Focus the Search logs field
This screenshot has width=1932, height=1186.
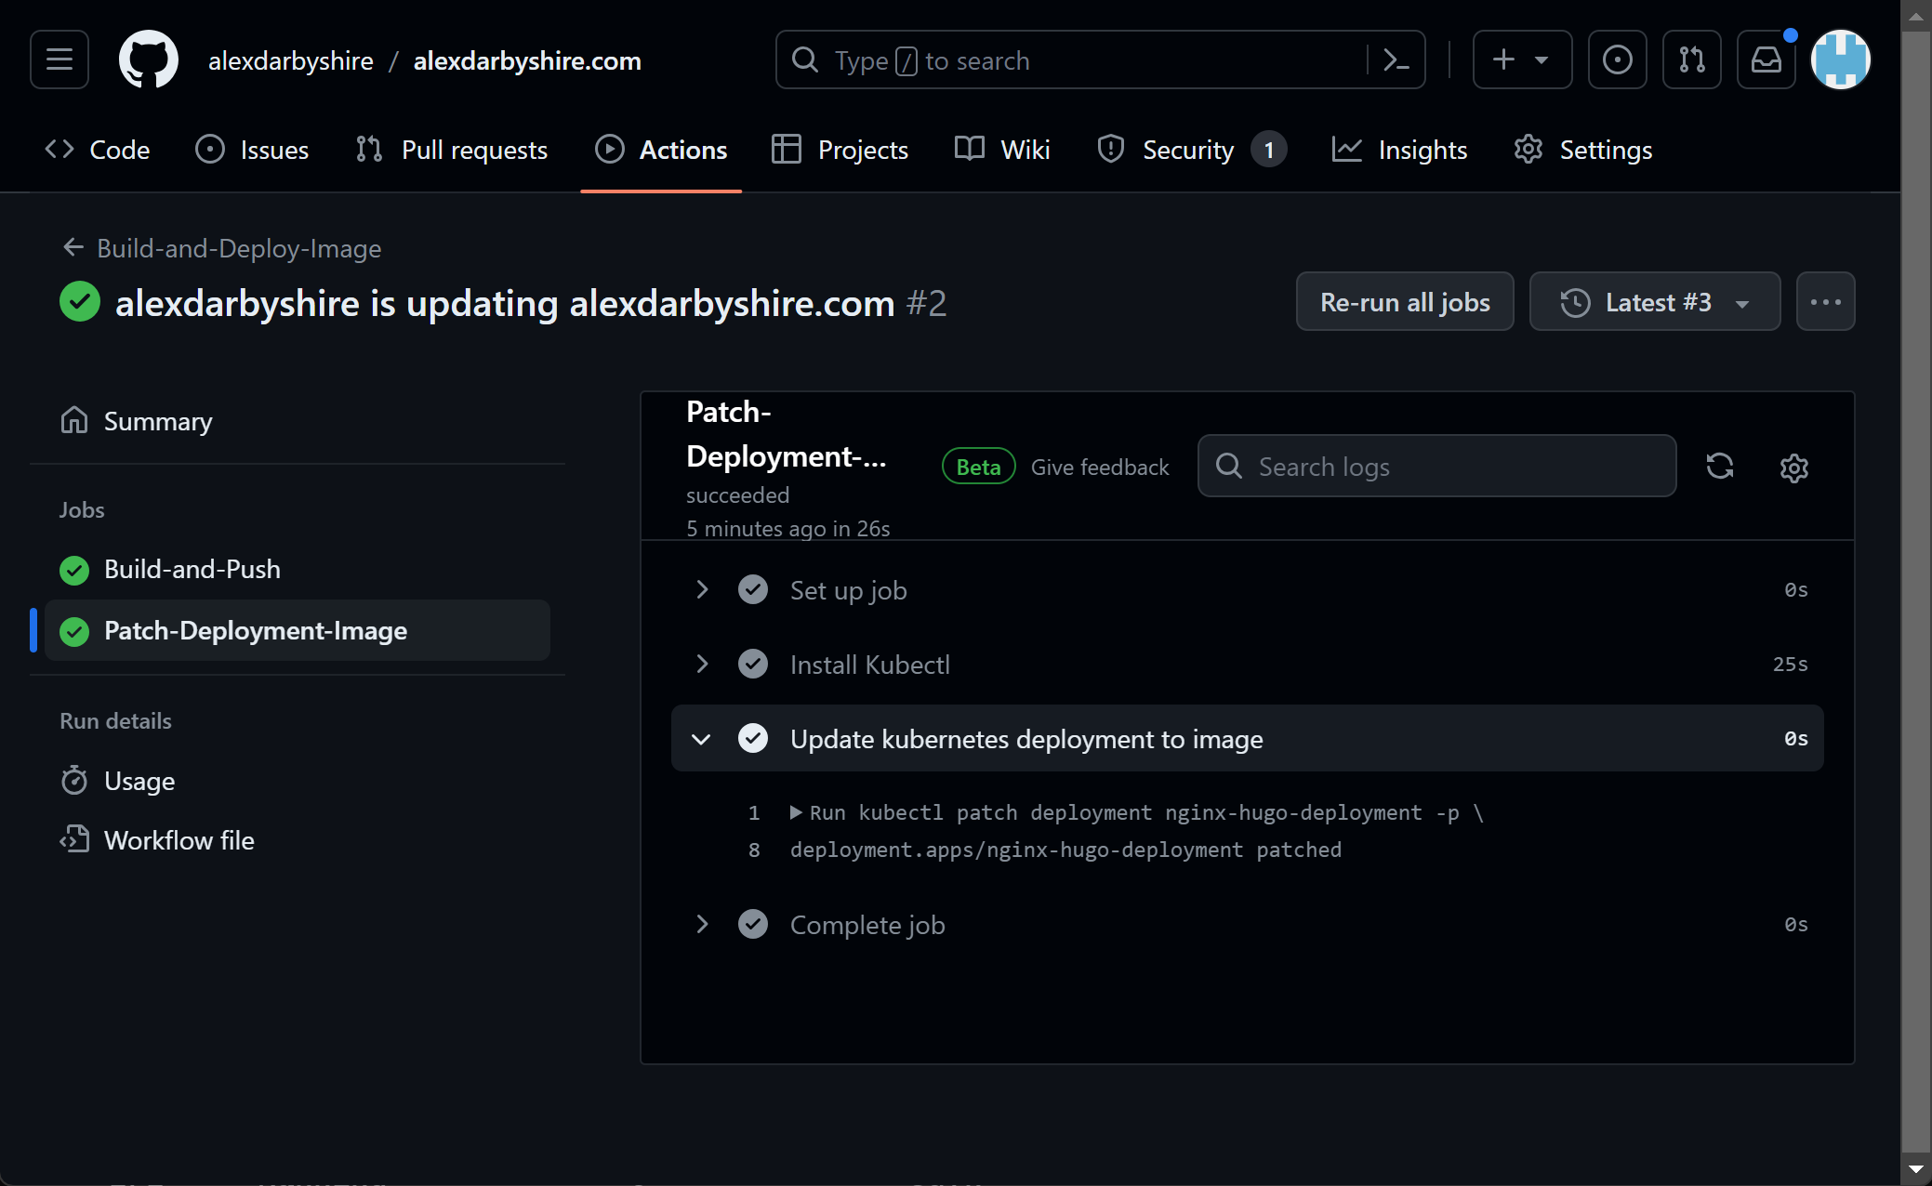(1436, 466)
